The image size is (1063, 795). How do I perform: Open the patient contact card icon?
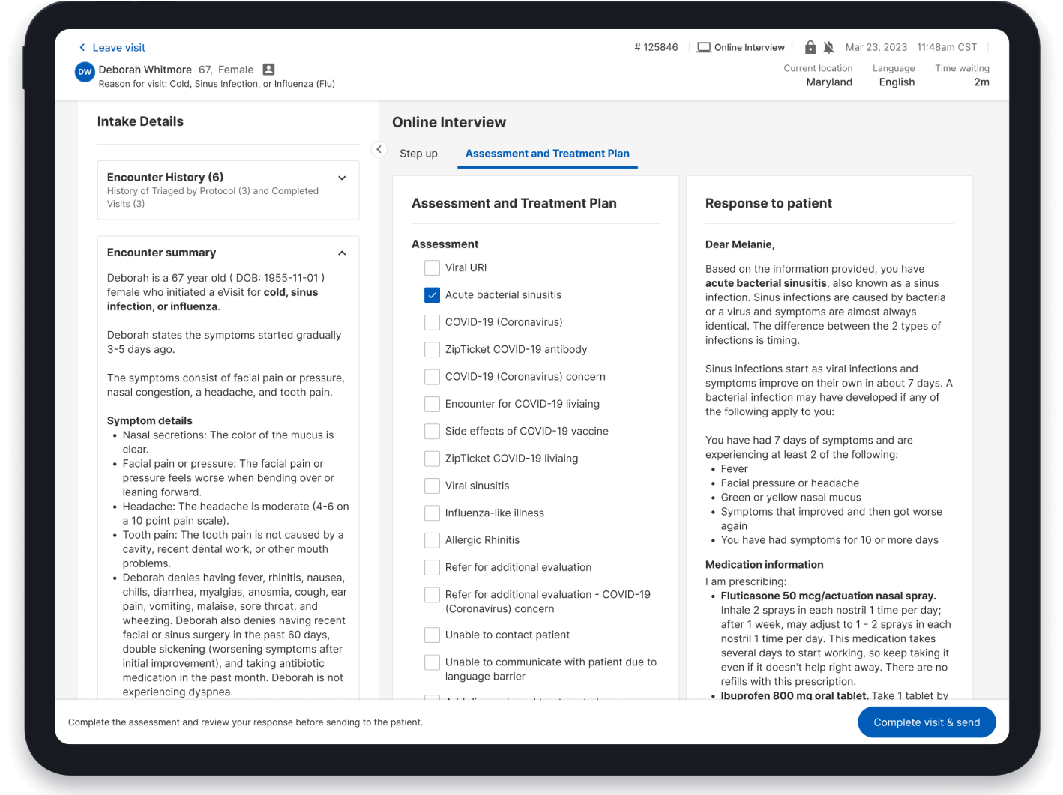click(x=268, y=69)
